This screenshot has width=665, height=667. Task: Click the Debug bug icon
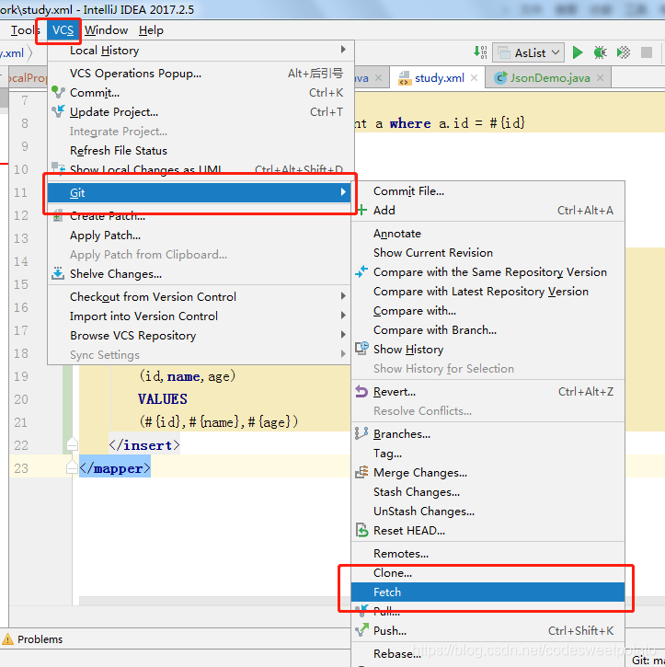click(x=600, y=52)
